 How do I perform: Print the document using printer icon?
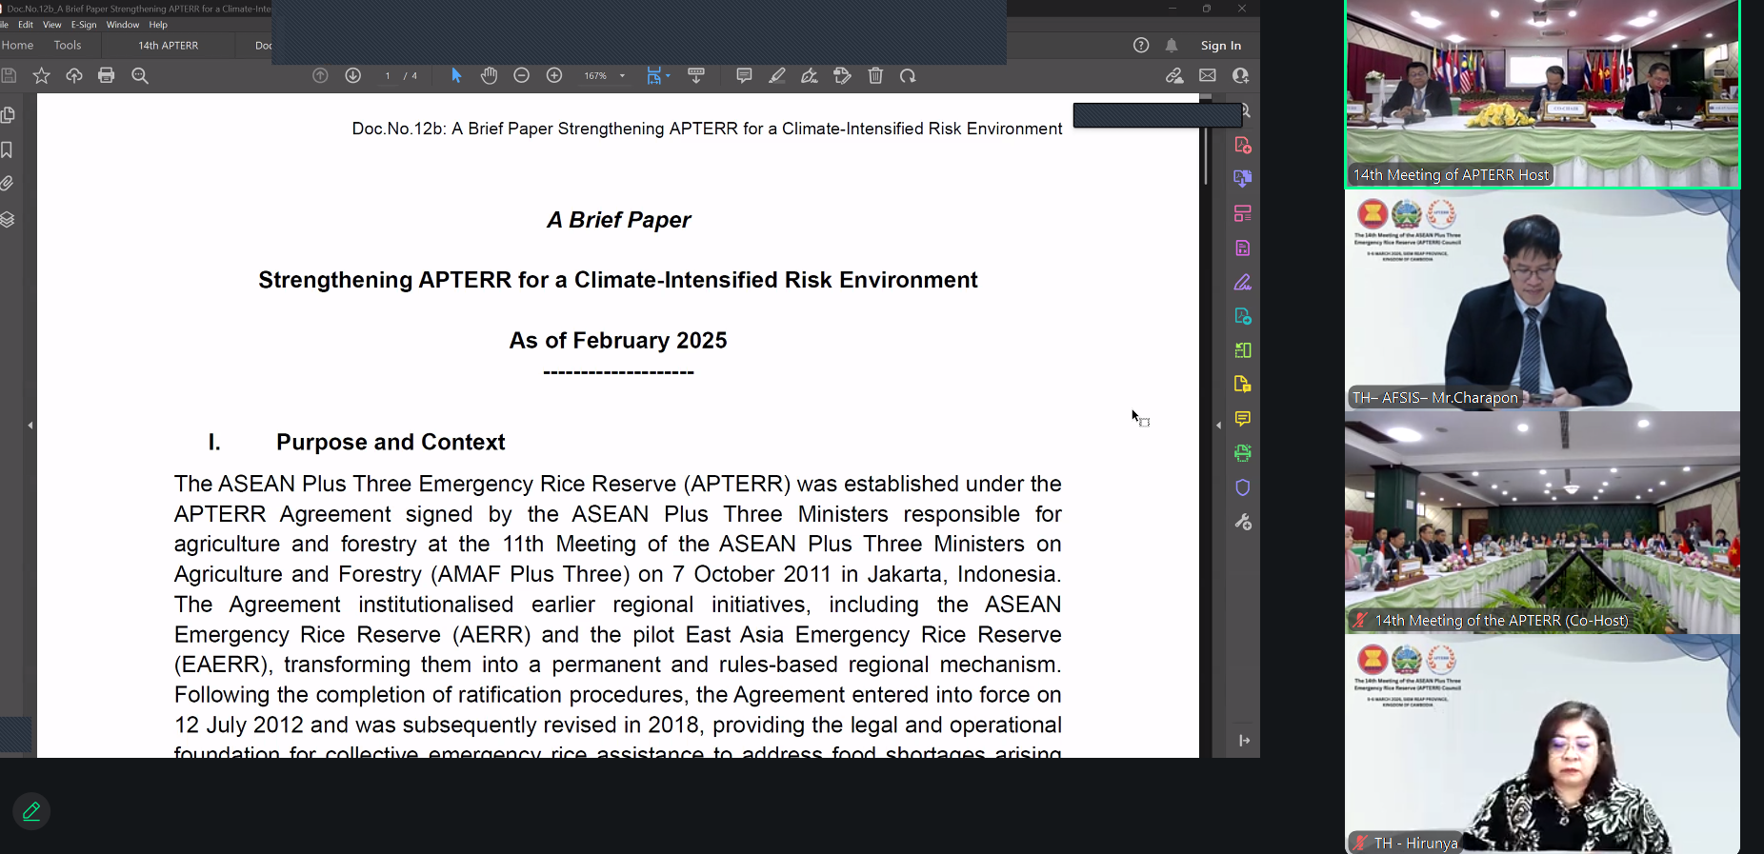click(x=107, y=76)
